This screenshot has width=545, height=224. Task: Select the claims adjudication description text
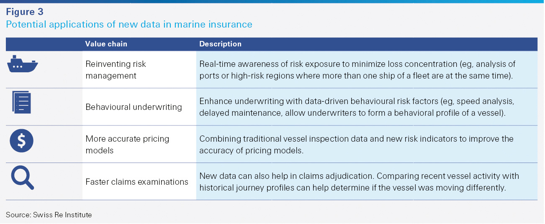click(x=359, y=182)
